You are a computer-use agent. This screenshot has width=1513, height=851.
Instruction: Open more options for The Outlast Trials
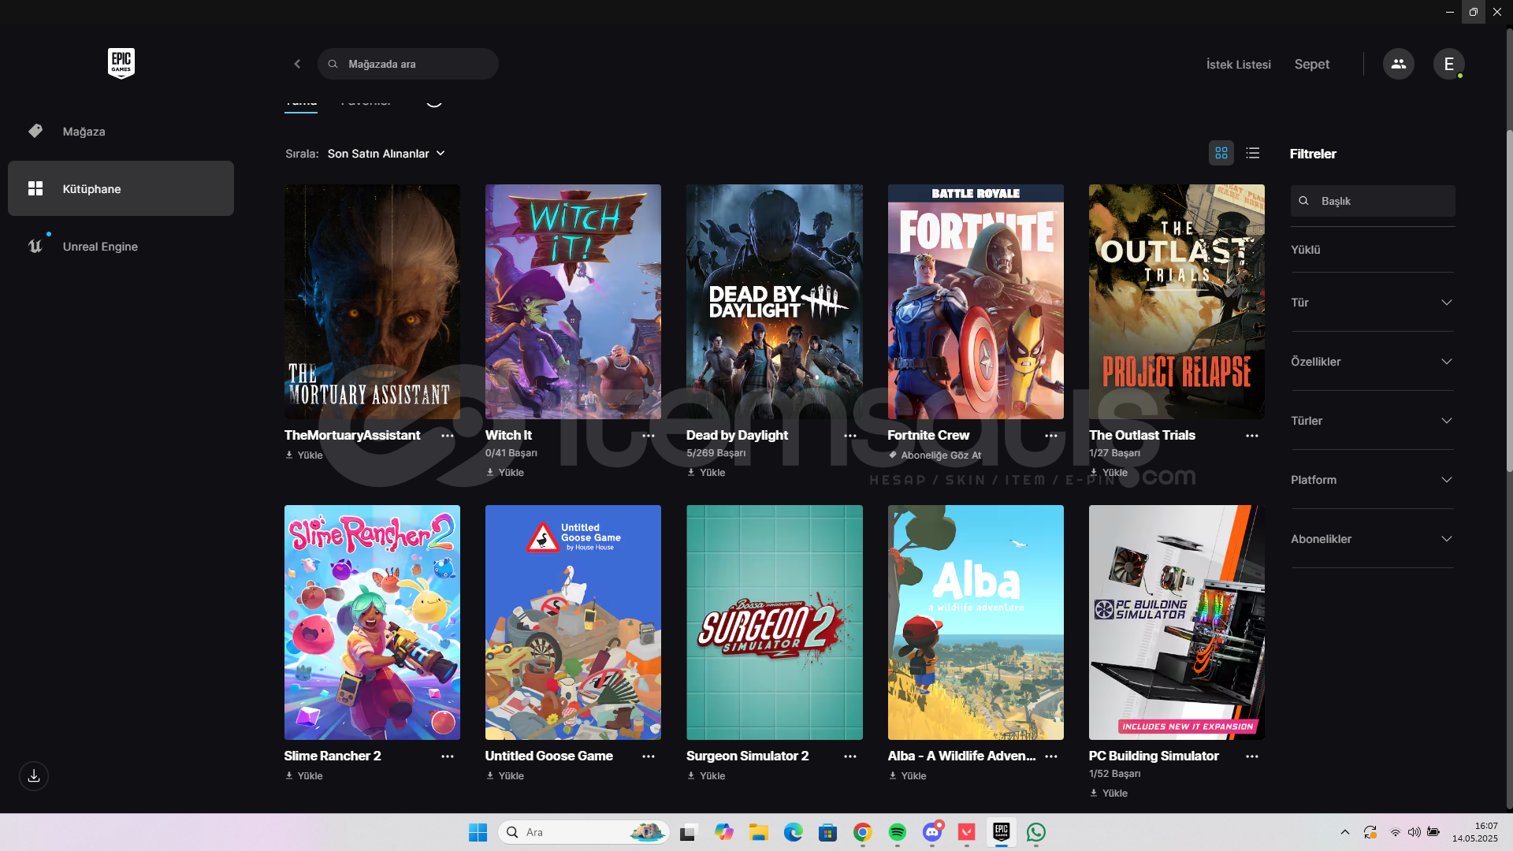pos(1252,436)
